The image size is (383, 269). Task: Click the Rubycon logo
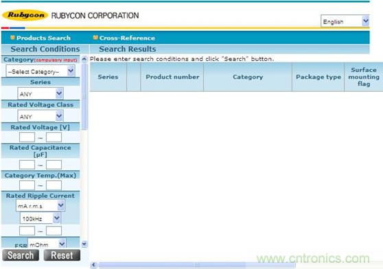tap(25, 15)
